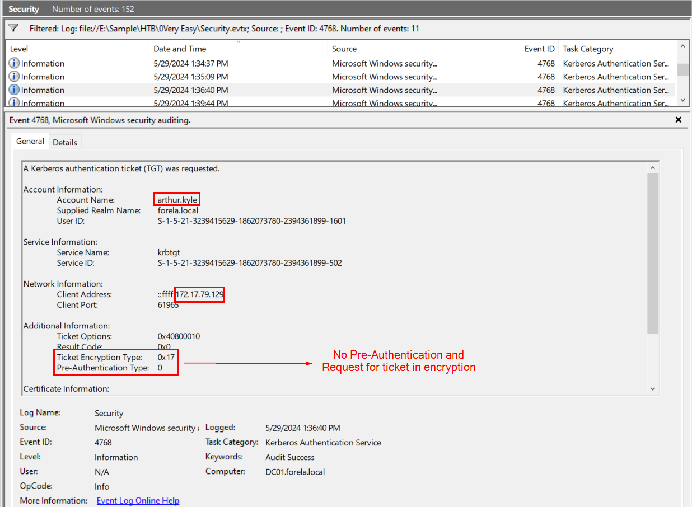Click the info icon of 1:36:40 PM event
692x507 pixels.
point(14,90)
